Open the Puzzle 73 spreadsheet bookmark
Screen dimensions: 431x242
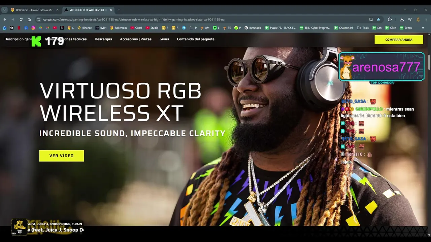pyautogui.click(x=280, y=28)
